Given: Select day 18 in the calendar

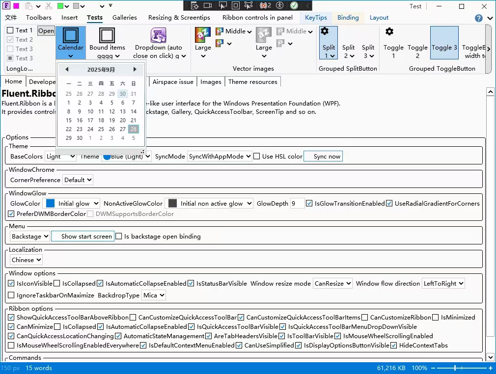Looking at the screenshot, I should tap(101, 120).
